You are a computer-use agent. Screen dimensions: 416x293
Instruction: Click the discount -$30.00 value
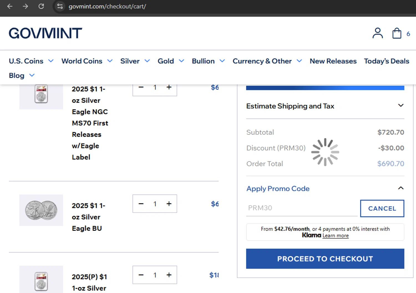391,148
